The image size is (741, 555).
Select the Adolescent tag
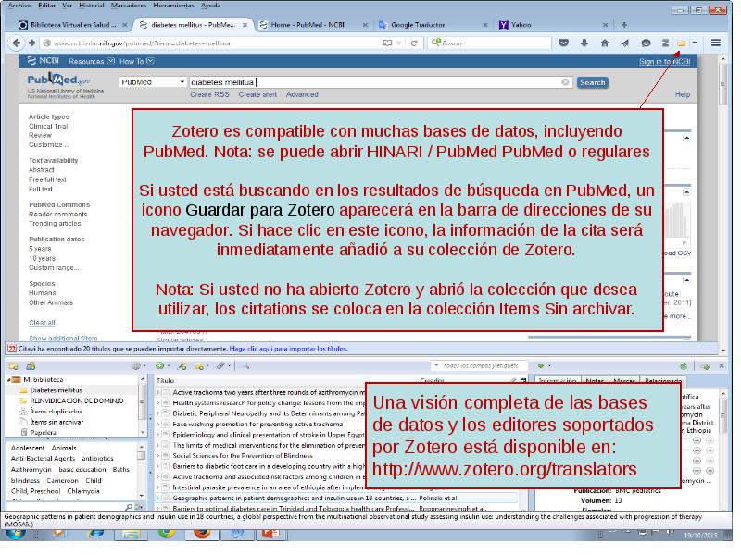click(x=28, y=449)
